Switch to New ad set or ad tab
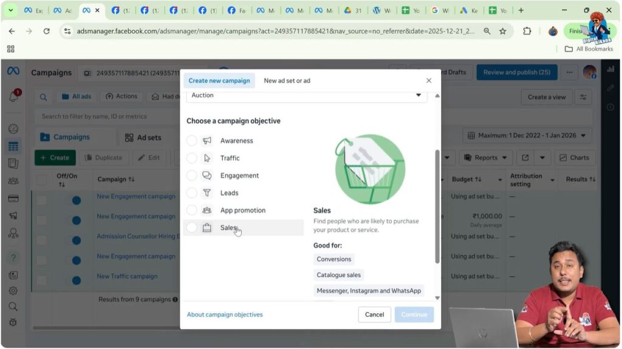The height and width of the screenshot is (349, 622). [287, 81]
